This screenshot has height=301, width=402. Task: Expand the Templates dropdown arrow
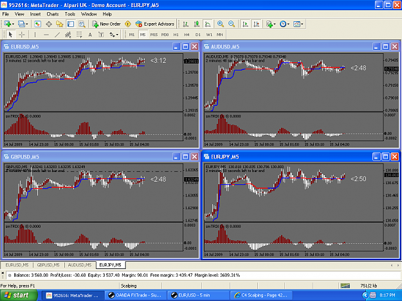(x=302, y=24)
